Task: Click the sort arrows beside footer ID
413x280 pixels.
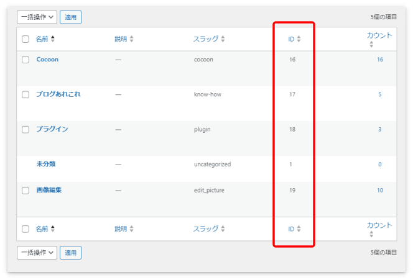Action: coord(299,228)
